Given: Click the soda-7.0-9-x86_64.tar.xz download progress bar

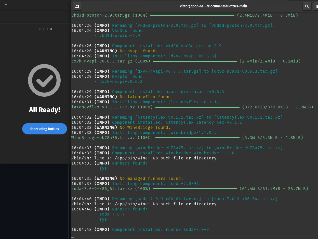Looking at the screenshot, I should pyautogui.click(x=195, y=189).
